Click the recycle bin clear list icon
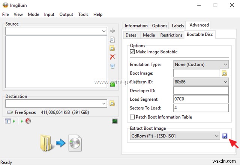The width and height of the screenshot is (240, 165). (112, 66)
